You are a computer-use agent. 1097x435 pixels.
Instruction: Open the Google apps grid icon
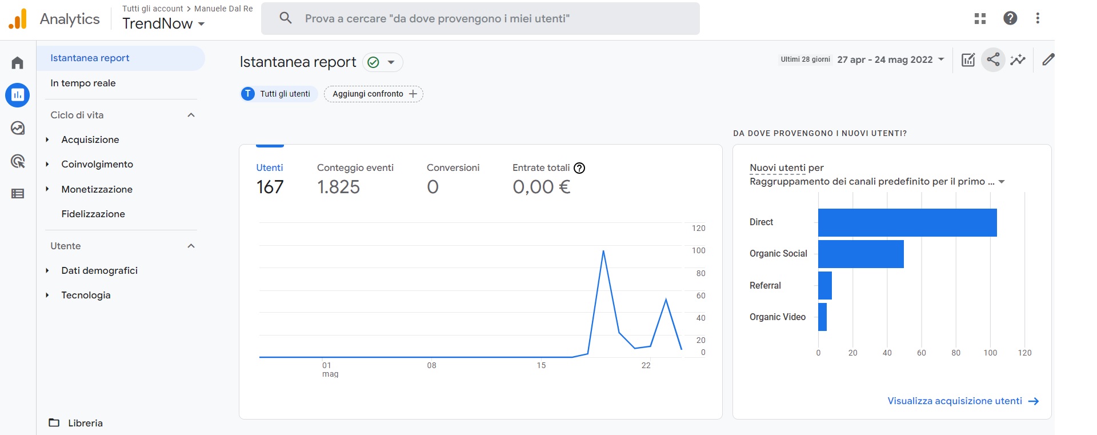point(980,18)
